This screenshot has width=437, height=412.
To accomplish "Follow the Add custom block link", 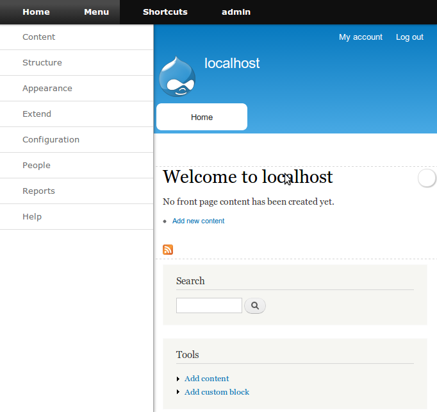I will [217, 392].
